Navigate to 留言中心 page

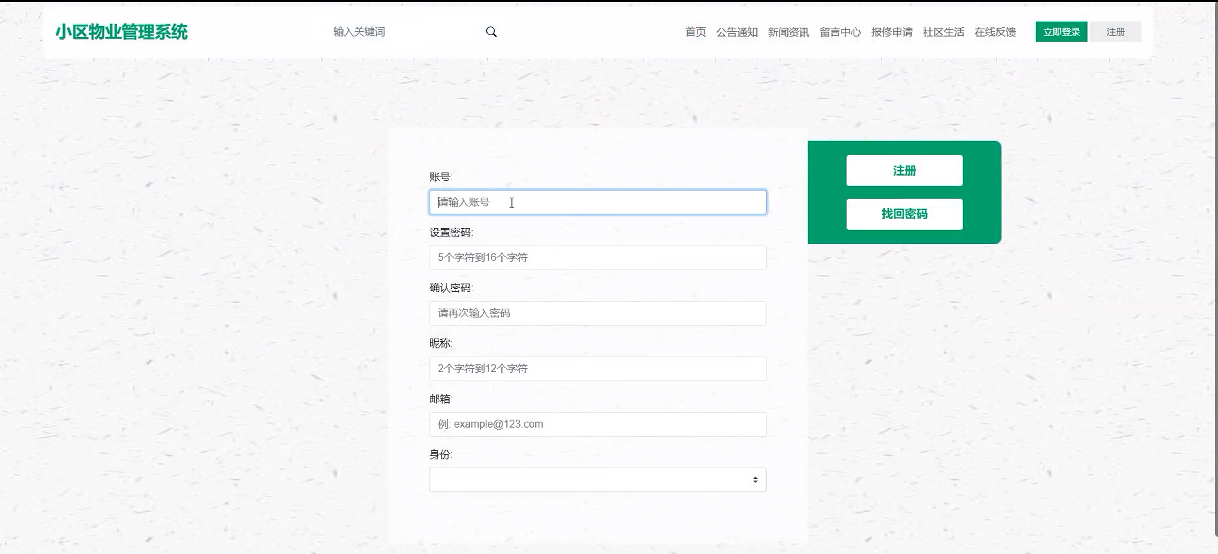click(x=840, y=32)
